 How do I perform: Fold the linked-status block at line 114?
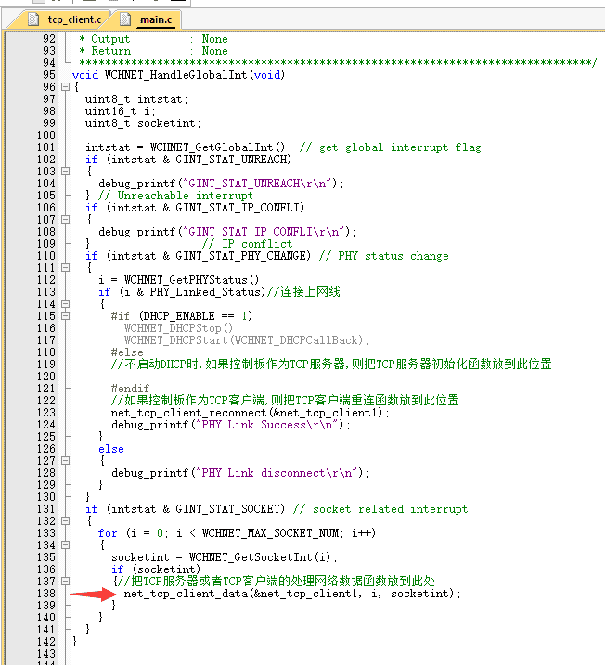coord(65,304)
